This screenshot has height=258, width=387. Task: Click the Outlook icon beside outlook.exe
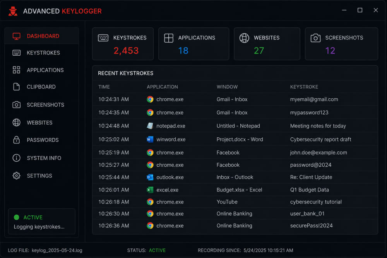click(x=150, y=177)
